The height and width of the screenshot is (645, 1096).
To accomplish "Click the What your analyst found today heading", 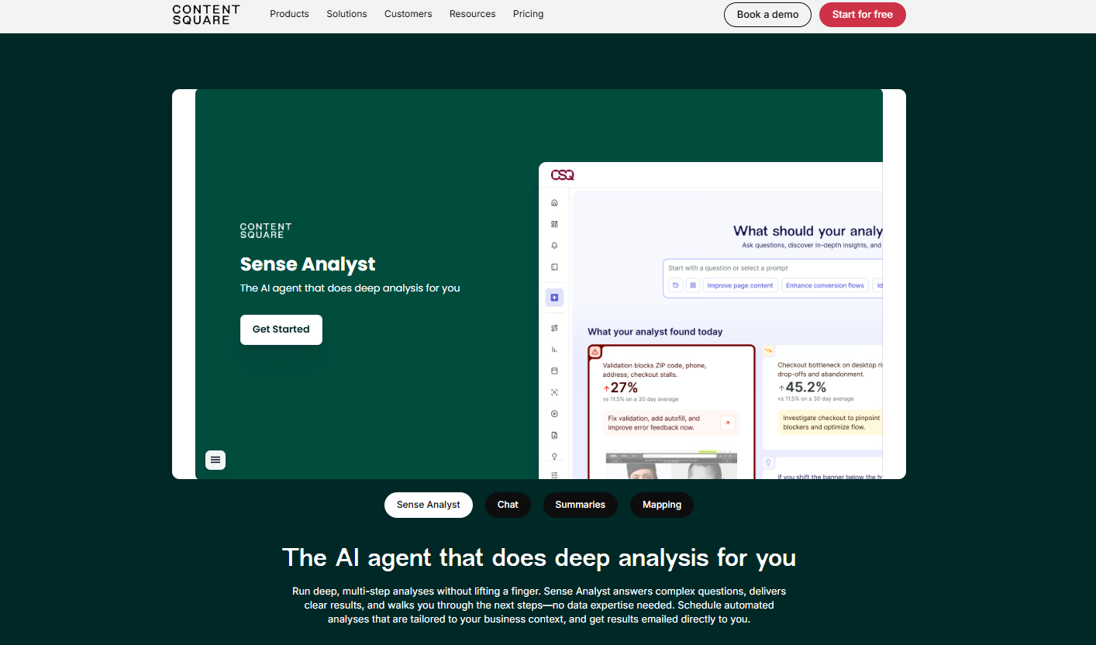I will point(655,332).
